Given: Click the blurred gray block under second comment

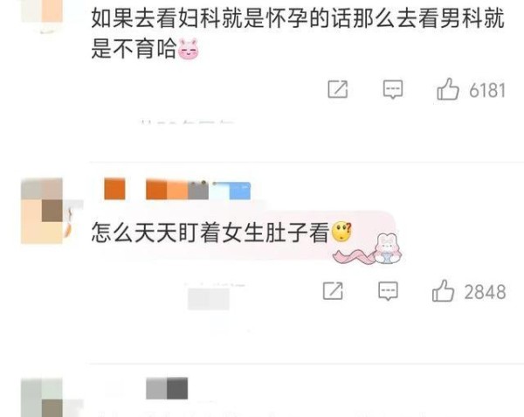Looking at the screenshot, I should pyautogui.click(x=209, y=299).
